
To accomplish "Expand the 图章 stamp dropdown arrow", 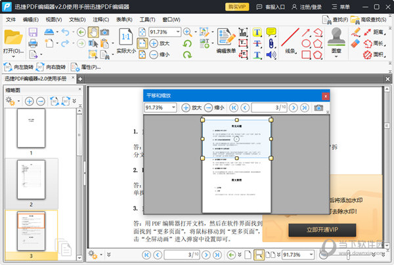I will 336,56.
